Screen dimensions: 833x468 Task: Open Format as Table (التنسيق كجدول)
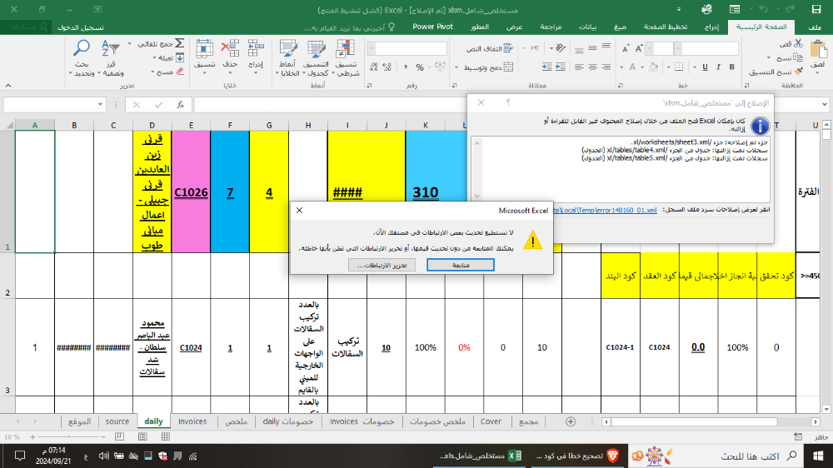(x=316, y=58)
